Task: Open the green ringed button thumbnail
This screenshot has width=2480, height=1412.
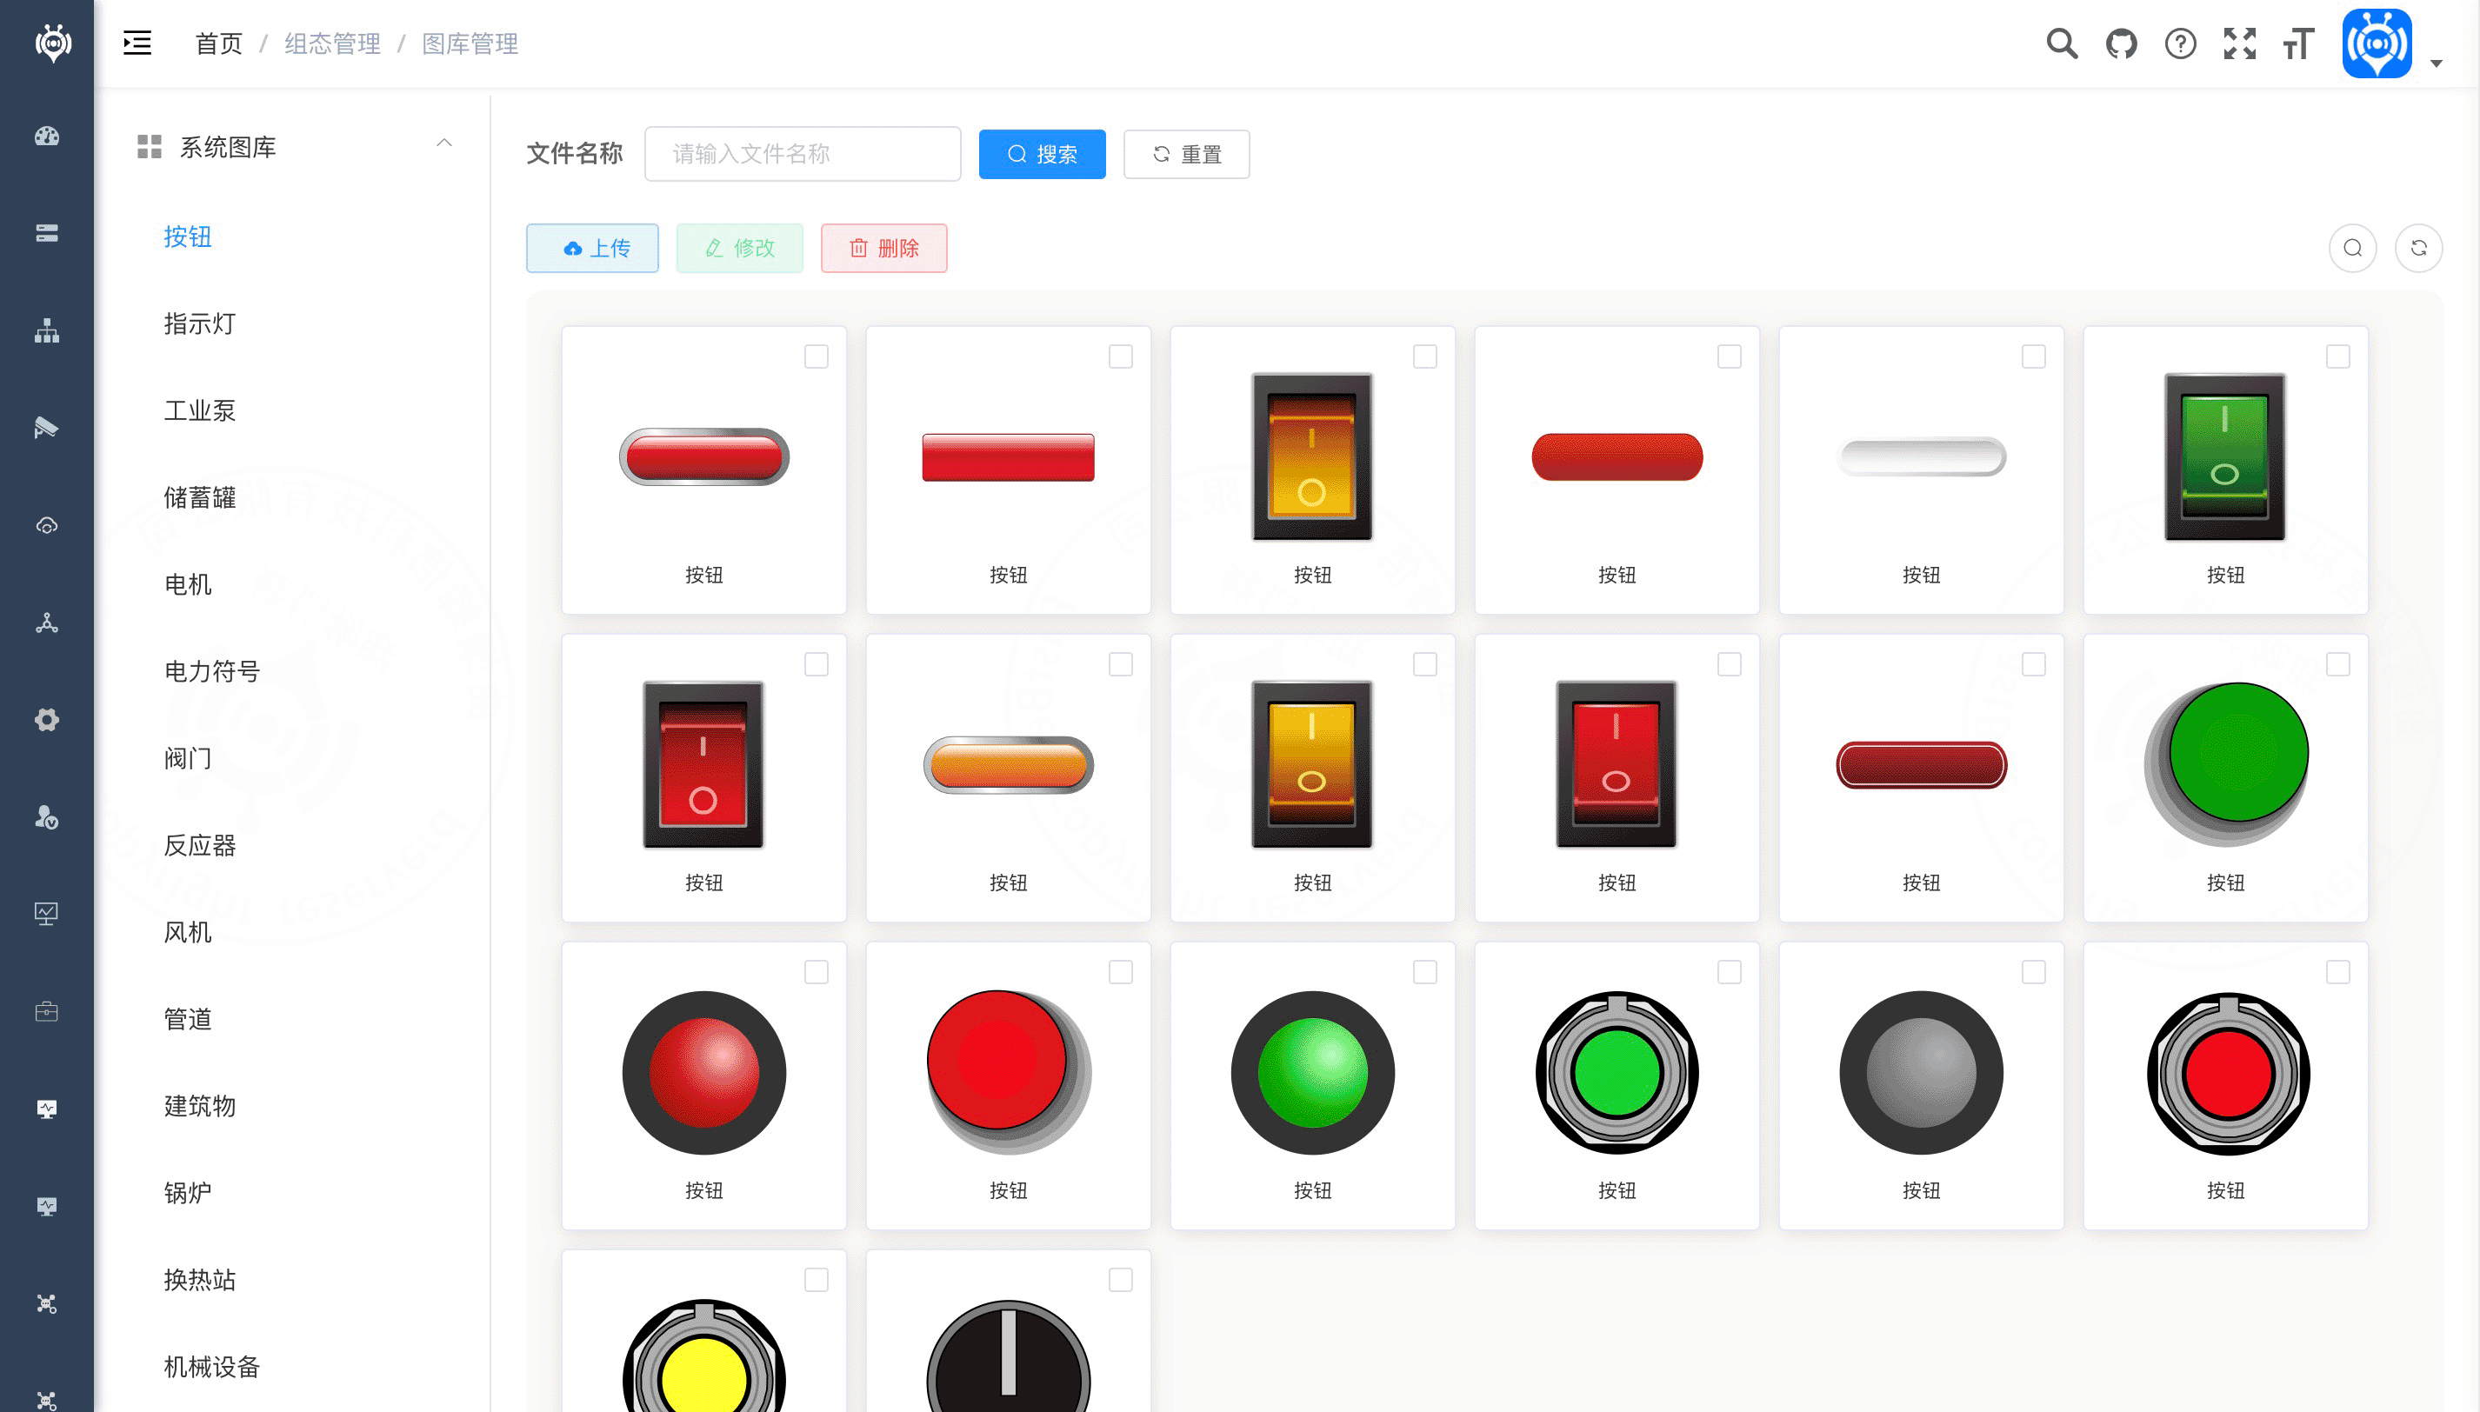Action: coord(1617,1073)
